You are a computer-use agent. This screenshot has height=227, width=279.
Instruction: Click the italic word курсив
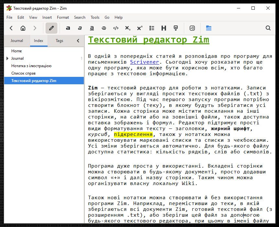click(97, 134)
